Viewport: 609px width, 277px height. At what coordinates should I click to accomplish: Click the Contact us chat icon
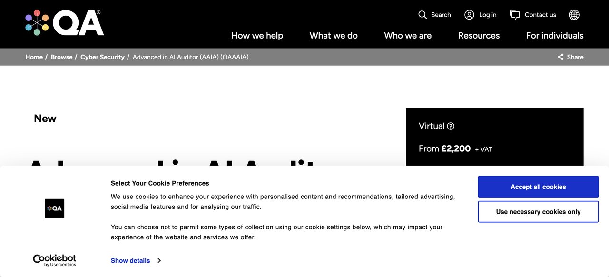[x=515, y=15]
